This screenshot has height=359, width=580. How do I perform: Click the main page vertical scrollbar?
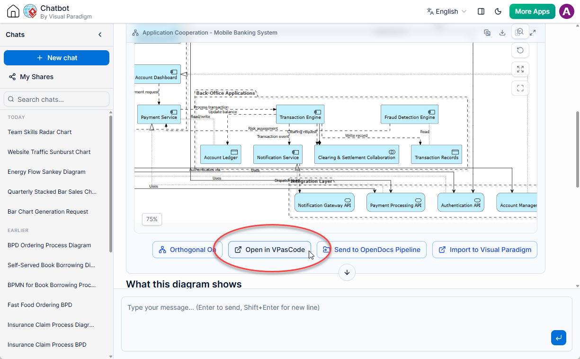(x=577, y=150)
